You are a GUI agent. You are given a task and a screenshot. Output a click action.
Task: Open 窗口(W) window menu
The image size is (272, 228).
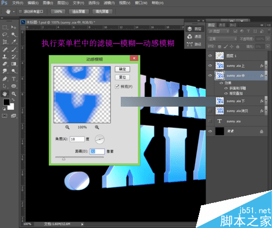click(141, 3)
